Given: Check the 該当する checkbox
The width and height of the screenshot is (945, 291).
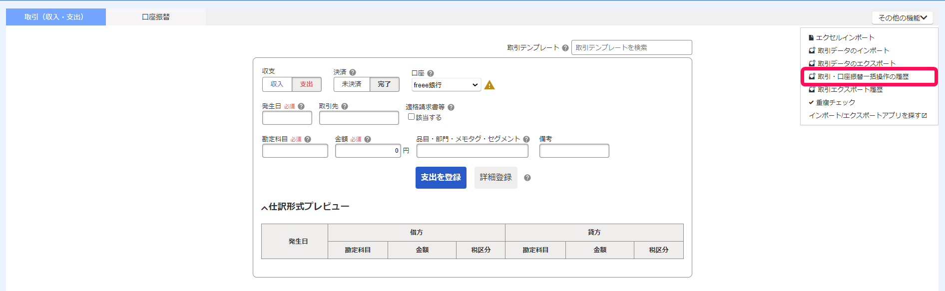Looking at the screenshot, I should (411, 117).
